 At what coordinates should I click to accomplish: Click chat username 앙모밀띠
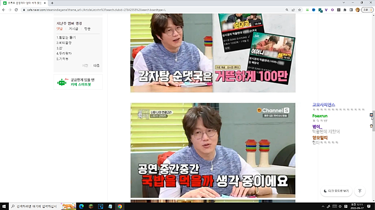coord(320,138)
